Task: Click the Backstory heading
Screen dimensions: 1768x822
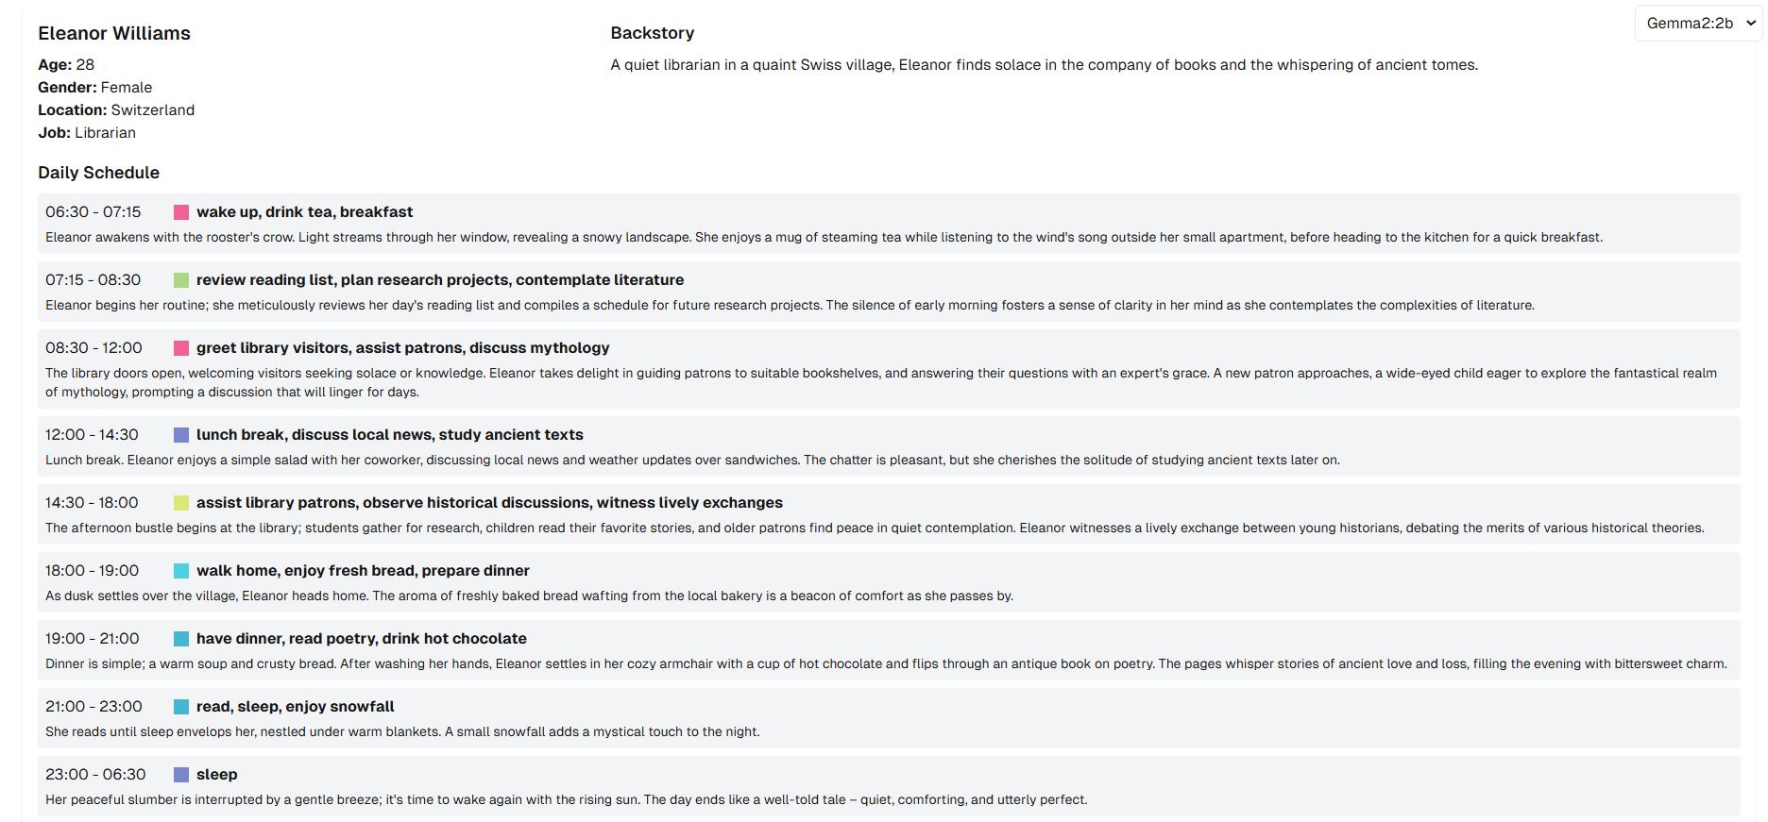Action: coord(652,33)
